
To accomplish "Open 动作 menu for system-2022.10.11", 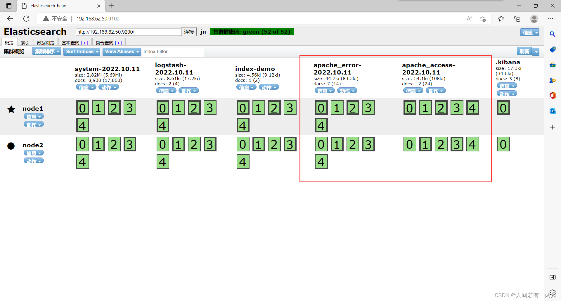I will (109, 87).
